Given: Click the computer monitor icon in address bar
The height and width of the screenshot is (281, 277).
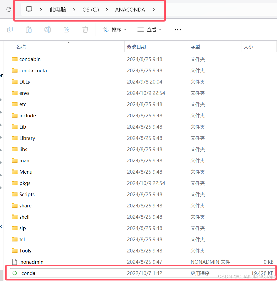Looking at the screenshot, I should [29, 9].
